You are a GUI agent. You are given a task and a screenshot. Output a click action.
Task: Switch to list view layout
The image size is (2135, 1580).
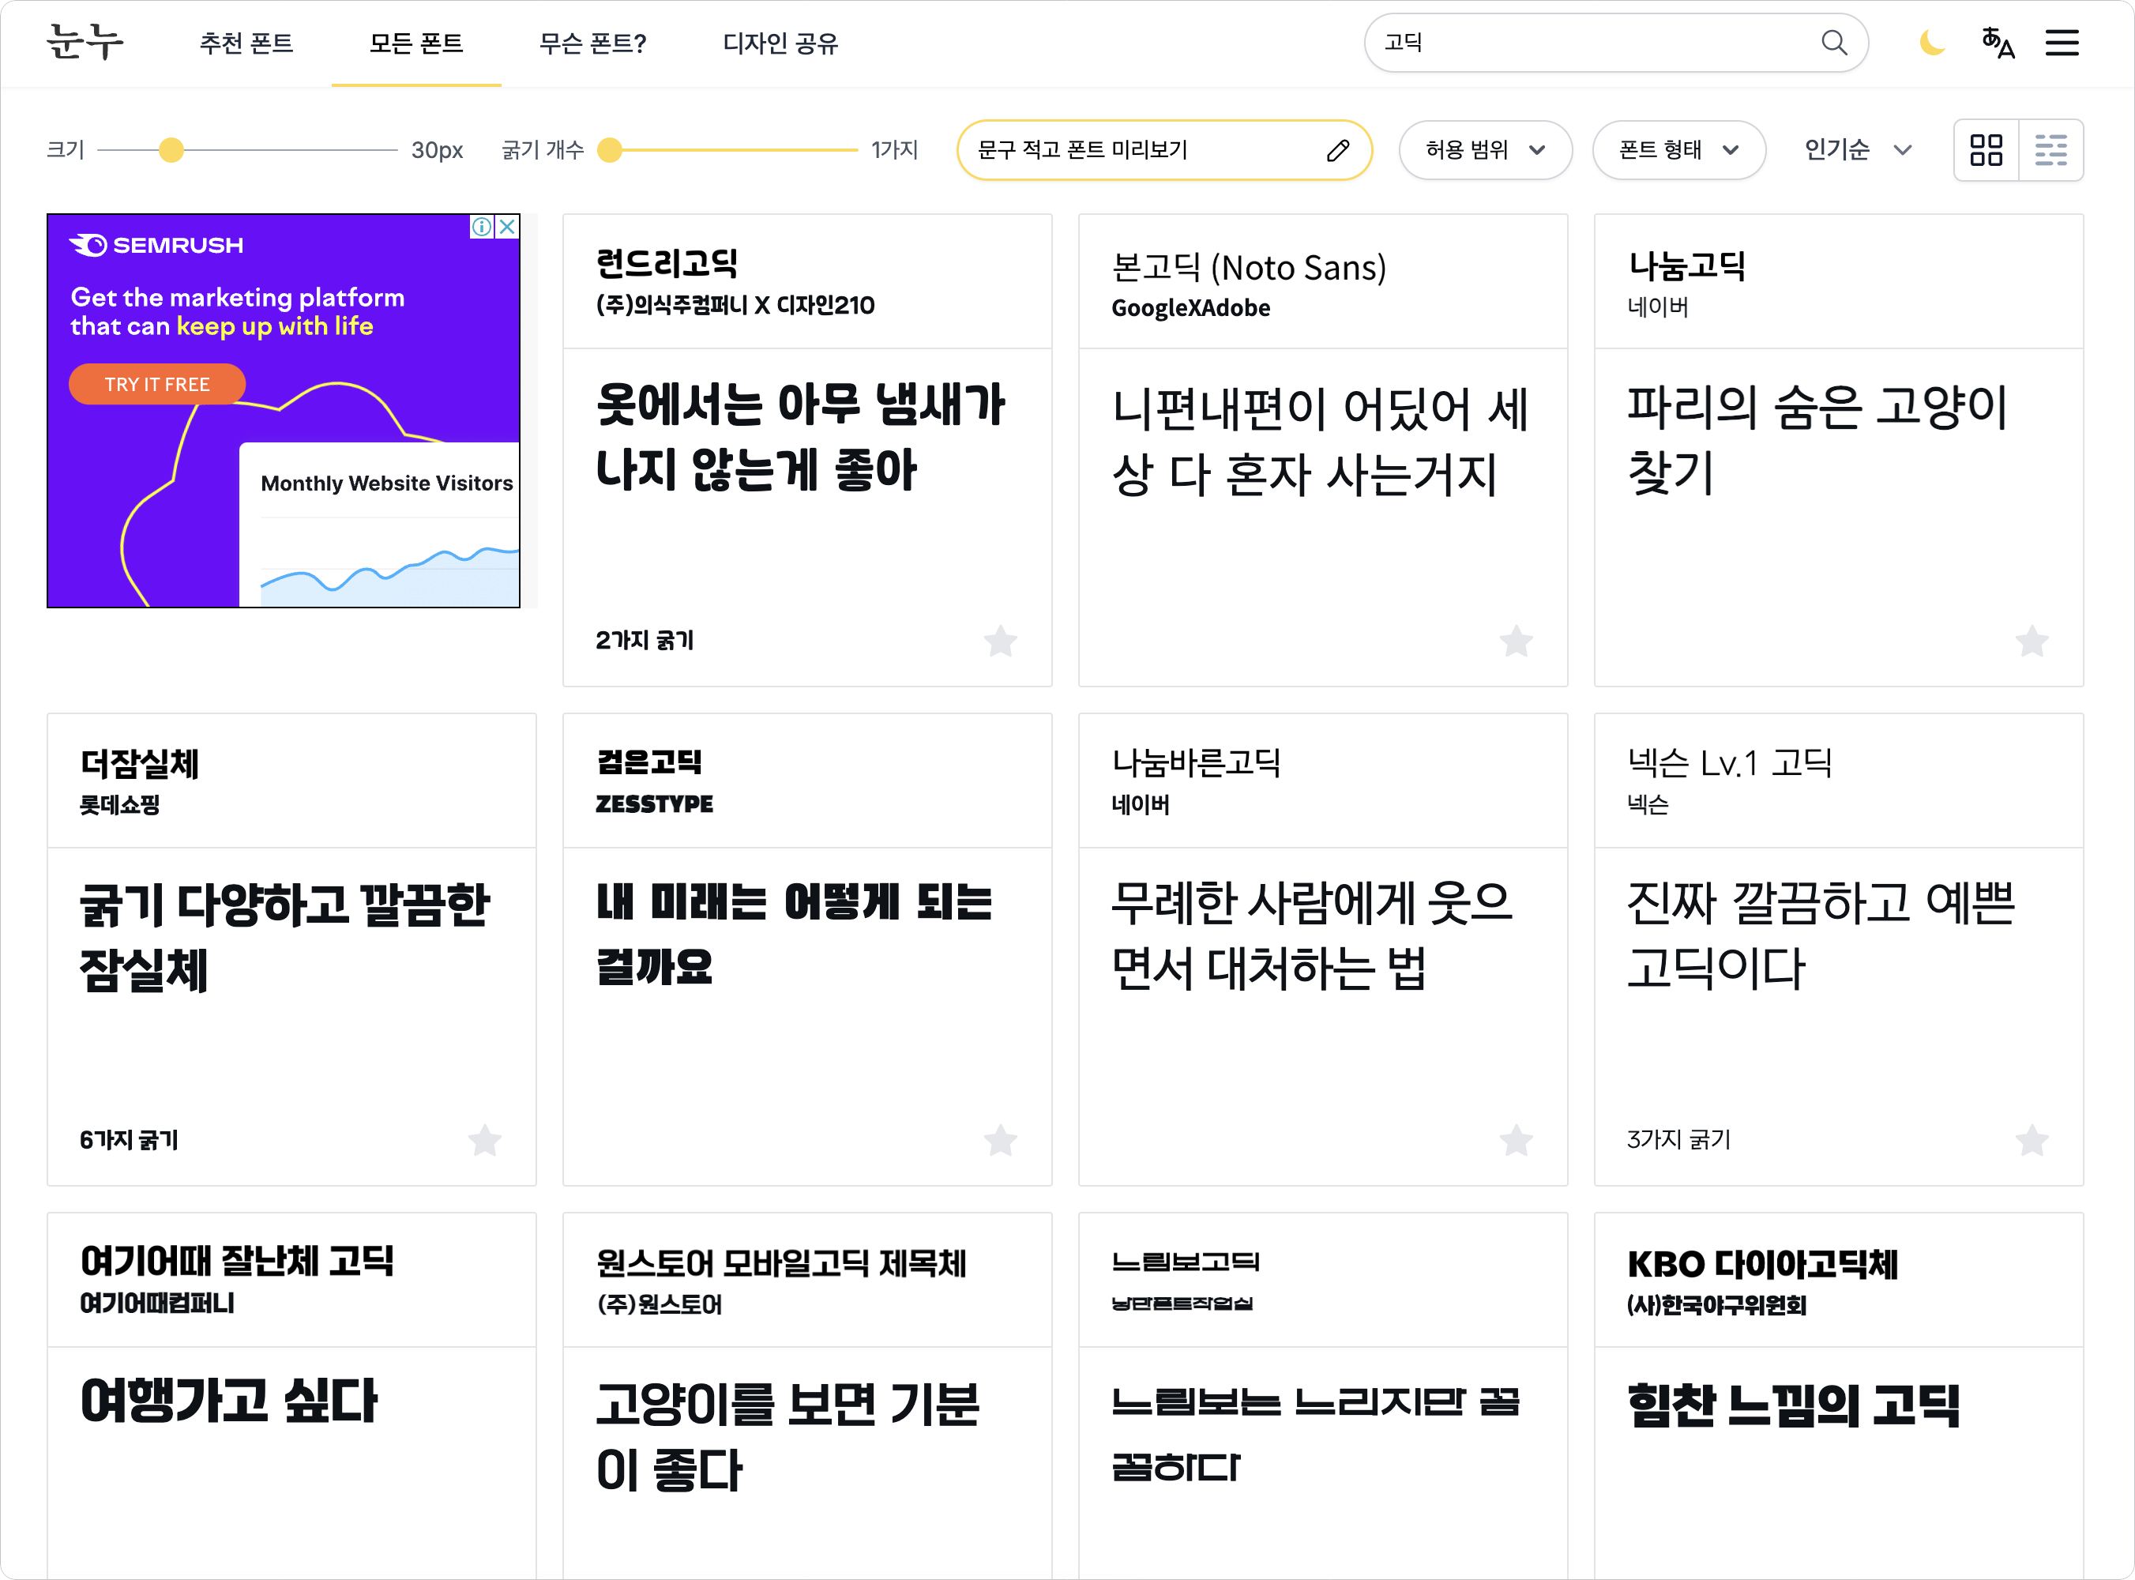click(x=2050, y=150)
